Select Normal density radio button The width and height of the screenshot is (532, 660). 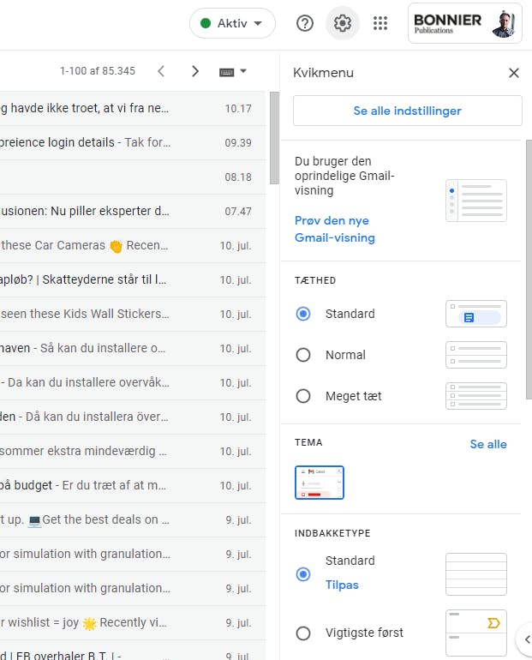(302, 355)
